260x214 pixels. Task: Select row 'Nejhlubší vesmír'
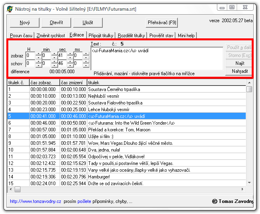click(x=127, y=96)
